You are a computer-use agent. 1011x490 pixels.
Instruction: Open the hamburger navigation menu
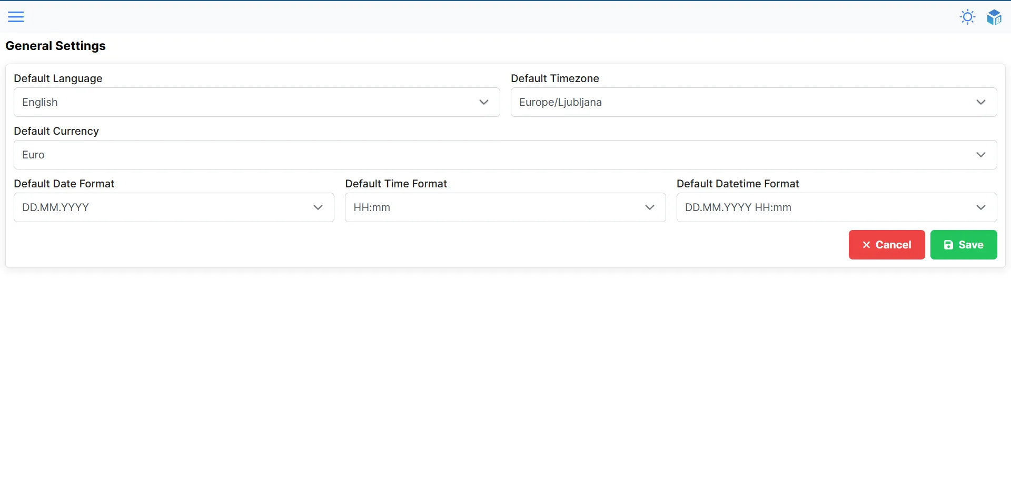[x=16, y=16]
